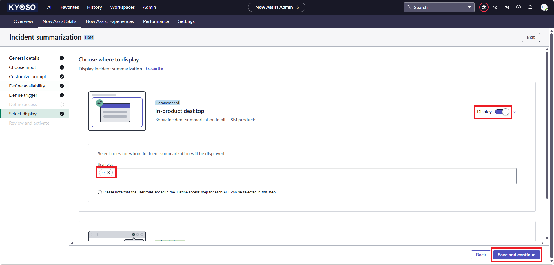
Task: Open the help question mark icon
Action: [519, 7]
